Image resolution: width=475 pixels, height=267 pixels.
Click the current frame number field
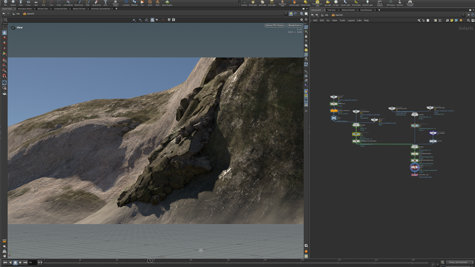(x=32, y=262)
